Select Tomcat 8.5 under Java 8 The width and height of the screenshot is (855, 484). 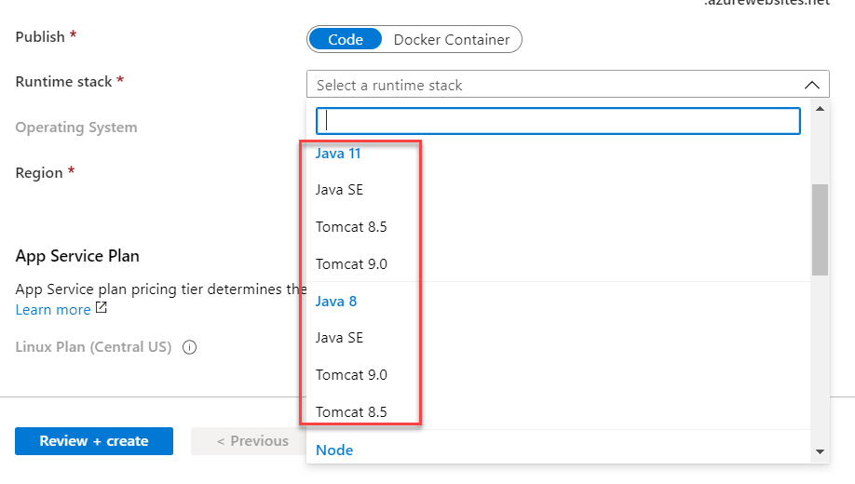pyautogui.click(x=558, y=412)
